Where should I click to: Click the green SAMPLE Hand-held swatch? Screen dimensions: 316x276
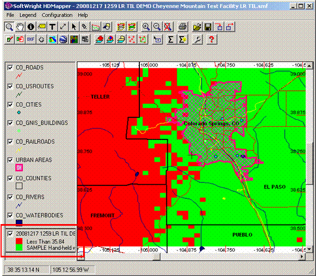tap(19, 248)
